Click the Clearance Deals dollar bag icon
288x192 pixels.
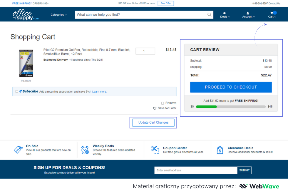(x=220, y=150)
